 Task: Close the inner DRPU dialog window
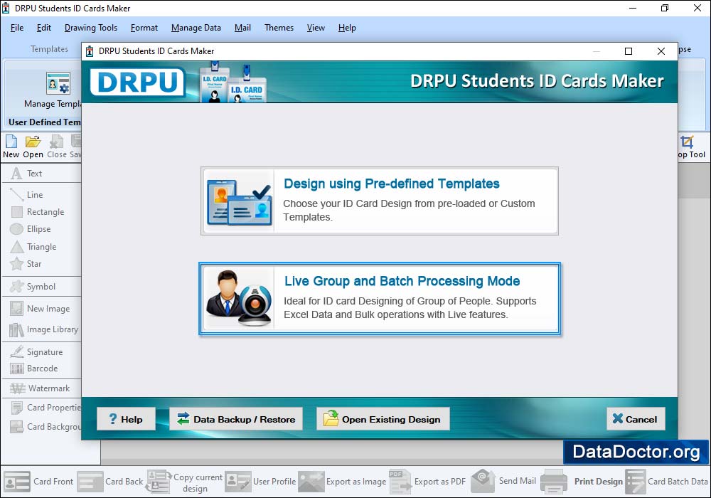pos(661,51)
